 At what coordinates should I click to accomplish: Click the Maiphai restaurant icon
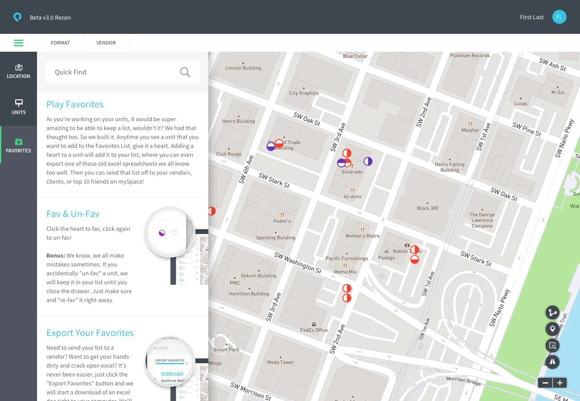click(x=470, y=124)
